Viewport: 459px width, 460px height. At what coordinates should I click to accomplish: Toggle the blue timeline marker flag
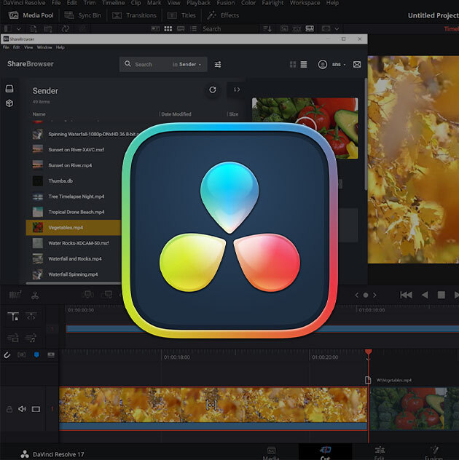pos(36,355)
